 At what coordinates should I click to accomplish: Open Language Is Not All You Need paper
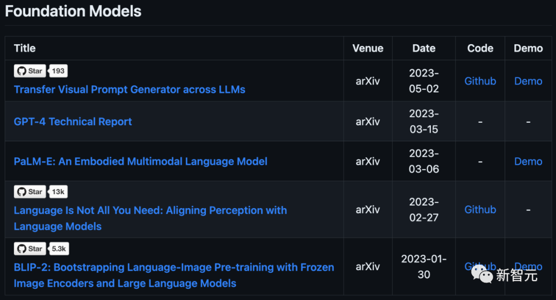tap(150, 210)
